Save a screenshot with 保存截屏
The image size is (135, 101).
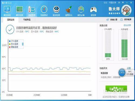click(126, 19)
